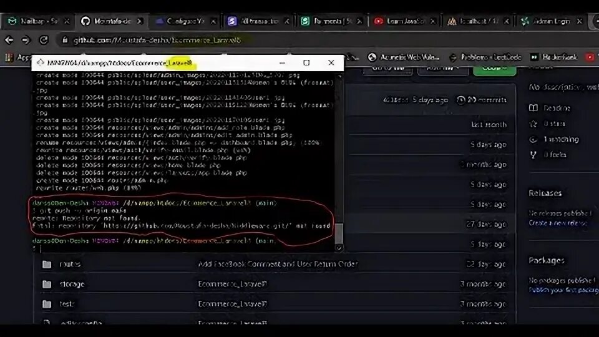The width and height of the screenshot is (599, 337).
Task: Click the 'Repository not found' terminal line
Action: 86,218
